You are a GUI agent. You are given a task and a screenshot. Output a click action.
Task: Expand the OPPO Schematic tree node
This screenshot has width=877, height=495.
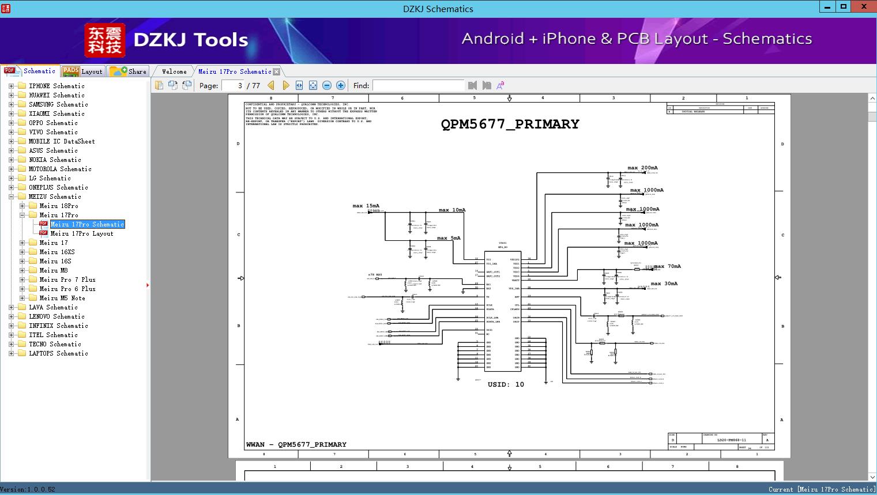click(11, 123)
